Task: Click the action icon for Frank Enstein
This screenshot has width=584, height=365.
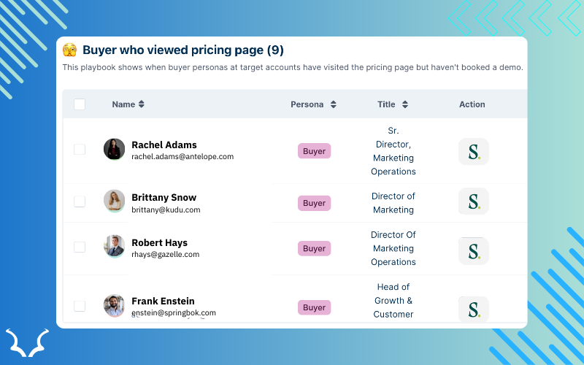Action: pyautogui.click(x=474, y=309)
